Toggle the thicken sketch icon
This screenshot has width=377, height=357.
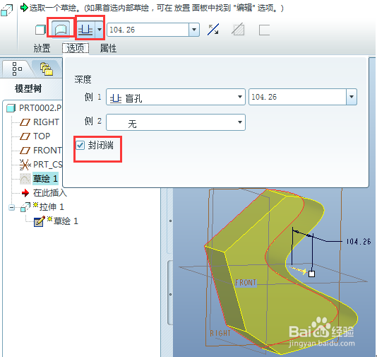[264, 30]
